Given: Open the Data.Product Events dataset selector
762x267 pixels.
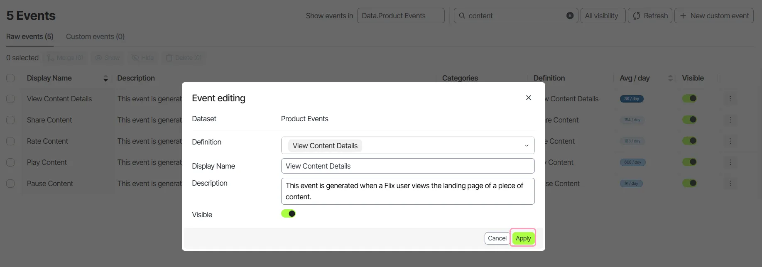Looking at the screenshot, I should click(x=401, y=16).
